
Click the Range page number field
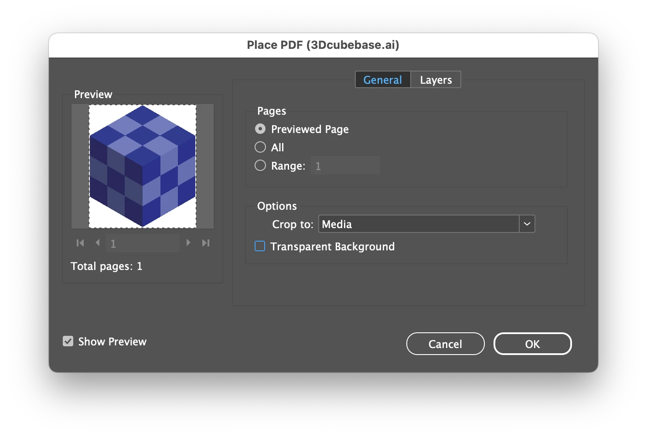[345, 166]
